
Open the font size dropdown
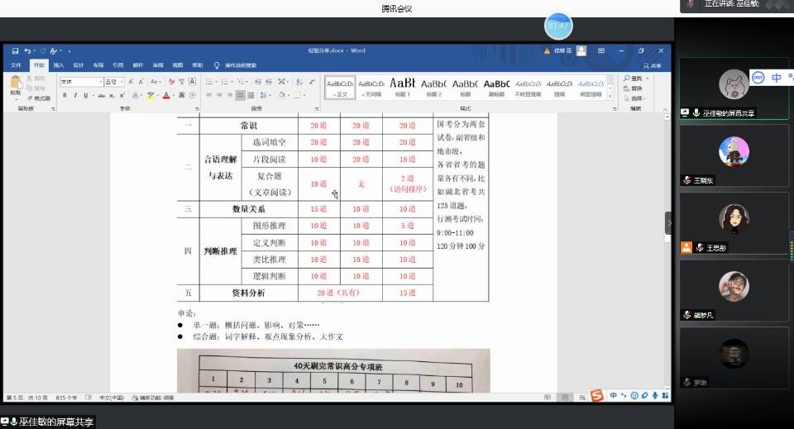[113, 82]
